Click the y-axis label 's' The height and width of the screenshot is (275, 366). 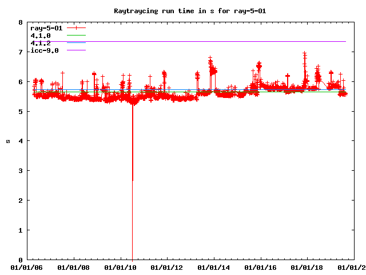pos(8,142)
